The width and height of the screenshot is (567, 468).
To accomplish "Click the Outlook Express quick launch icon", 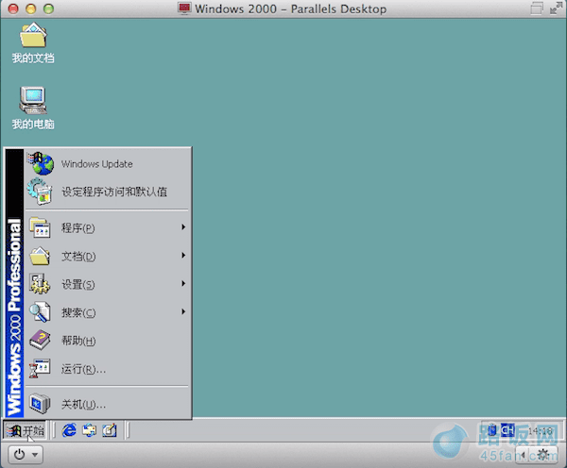I will (x=90, y=430).
